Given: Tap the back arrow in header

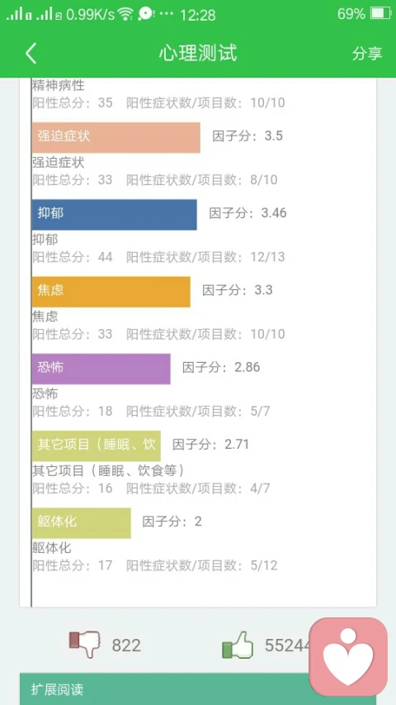Looking at the screenshot, I should click(31, 54).
